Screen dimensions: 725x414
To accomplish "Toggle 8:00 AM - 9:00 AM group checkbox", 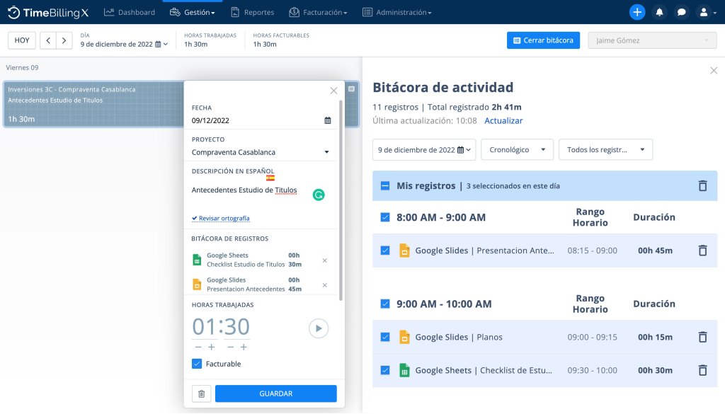I will (385, 217).
